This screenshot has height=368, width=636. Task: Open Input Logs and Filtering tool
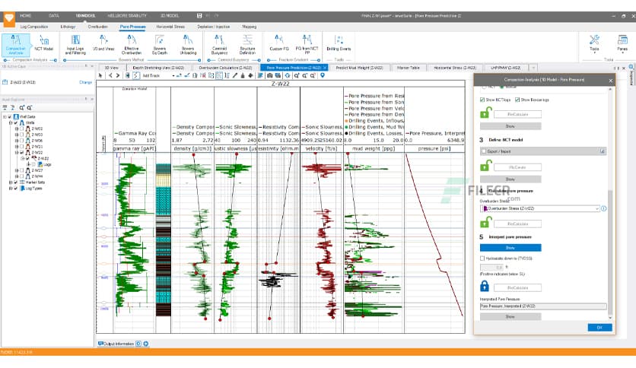(75, 43)
